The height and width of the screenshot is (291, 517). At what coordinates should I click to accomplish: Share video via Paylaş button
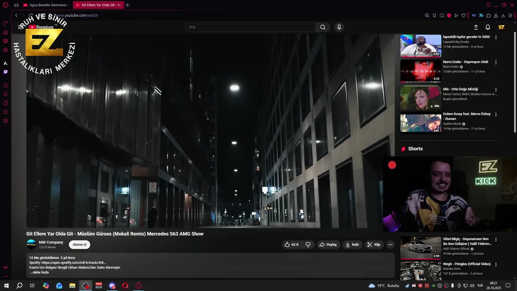pyautogui.click(x=328, y=245)
